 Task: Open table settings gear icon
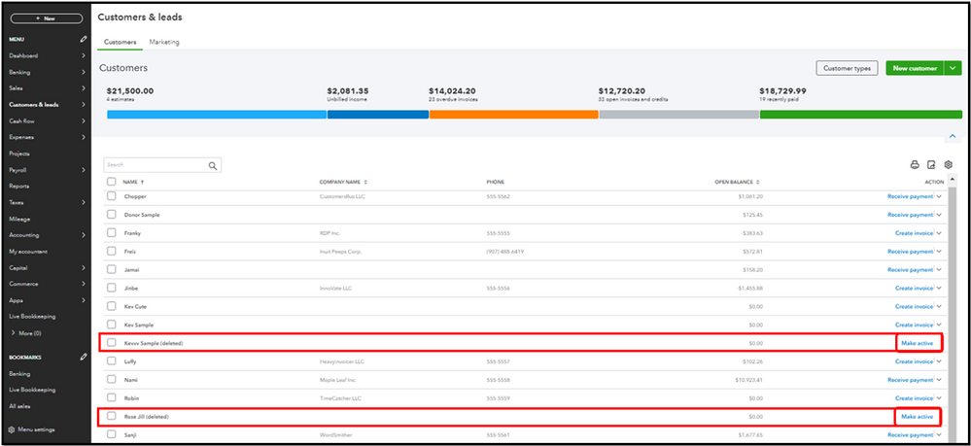pos(948,165)
